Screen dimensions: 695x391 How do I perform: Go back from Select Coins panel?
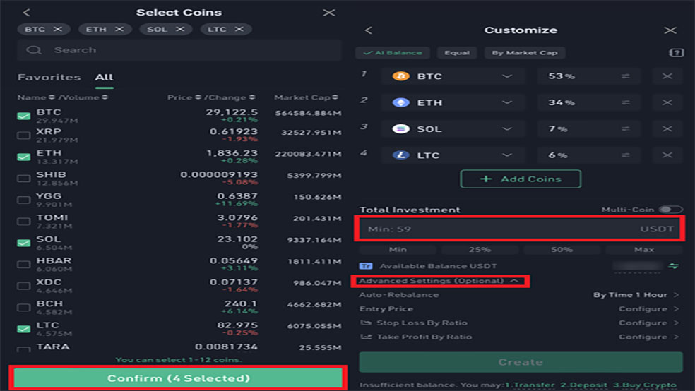[26, 13]
